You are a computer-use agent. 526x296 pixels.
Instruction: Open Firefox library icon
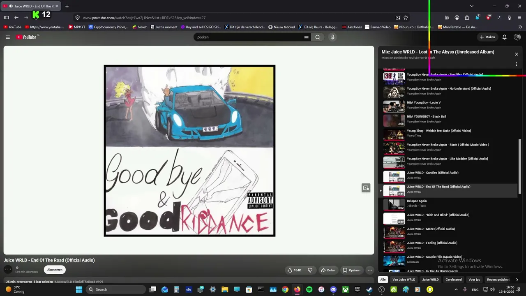click(x=447, y=18)
